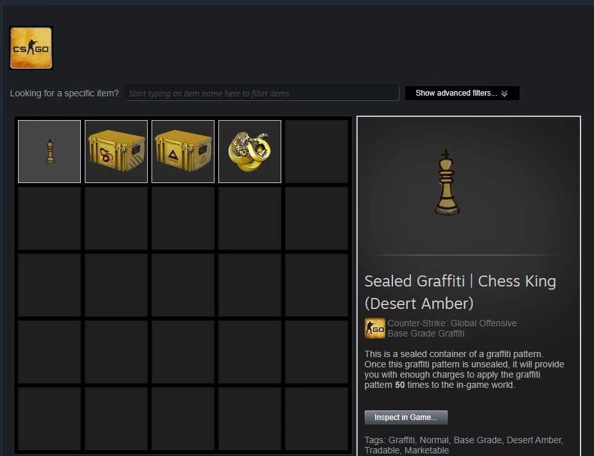Click the empty fifth slot in first row
Viewport: 594px width, 456px height.
317,152
